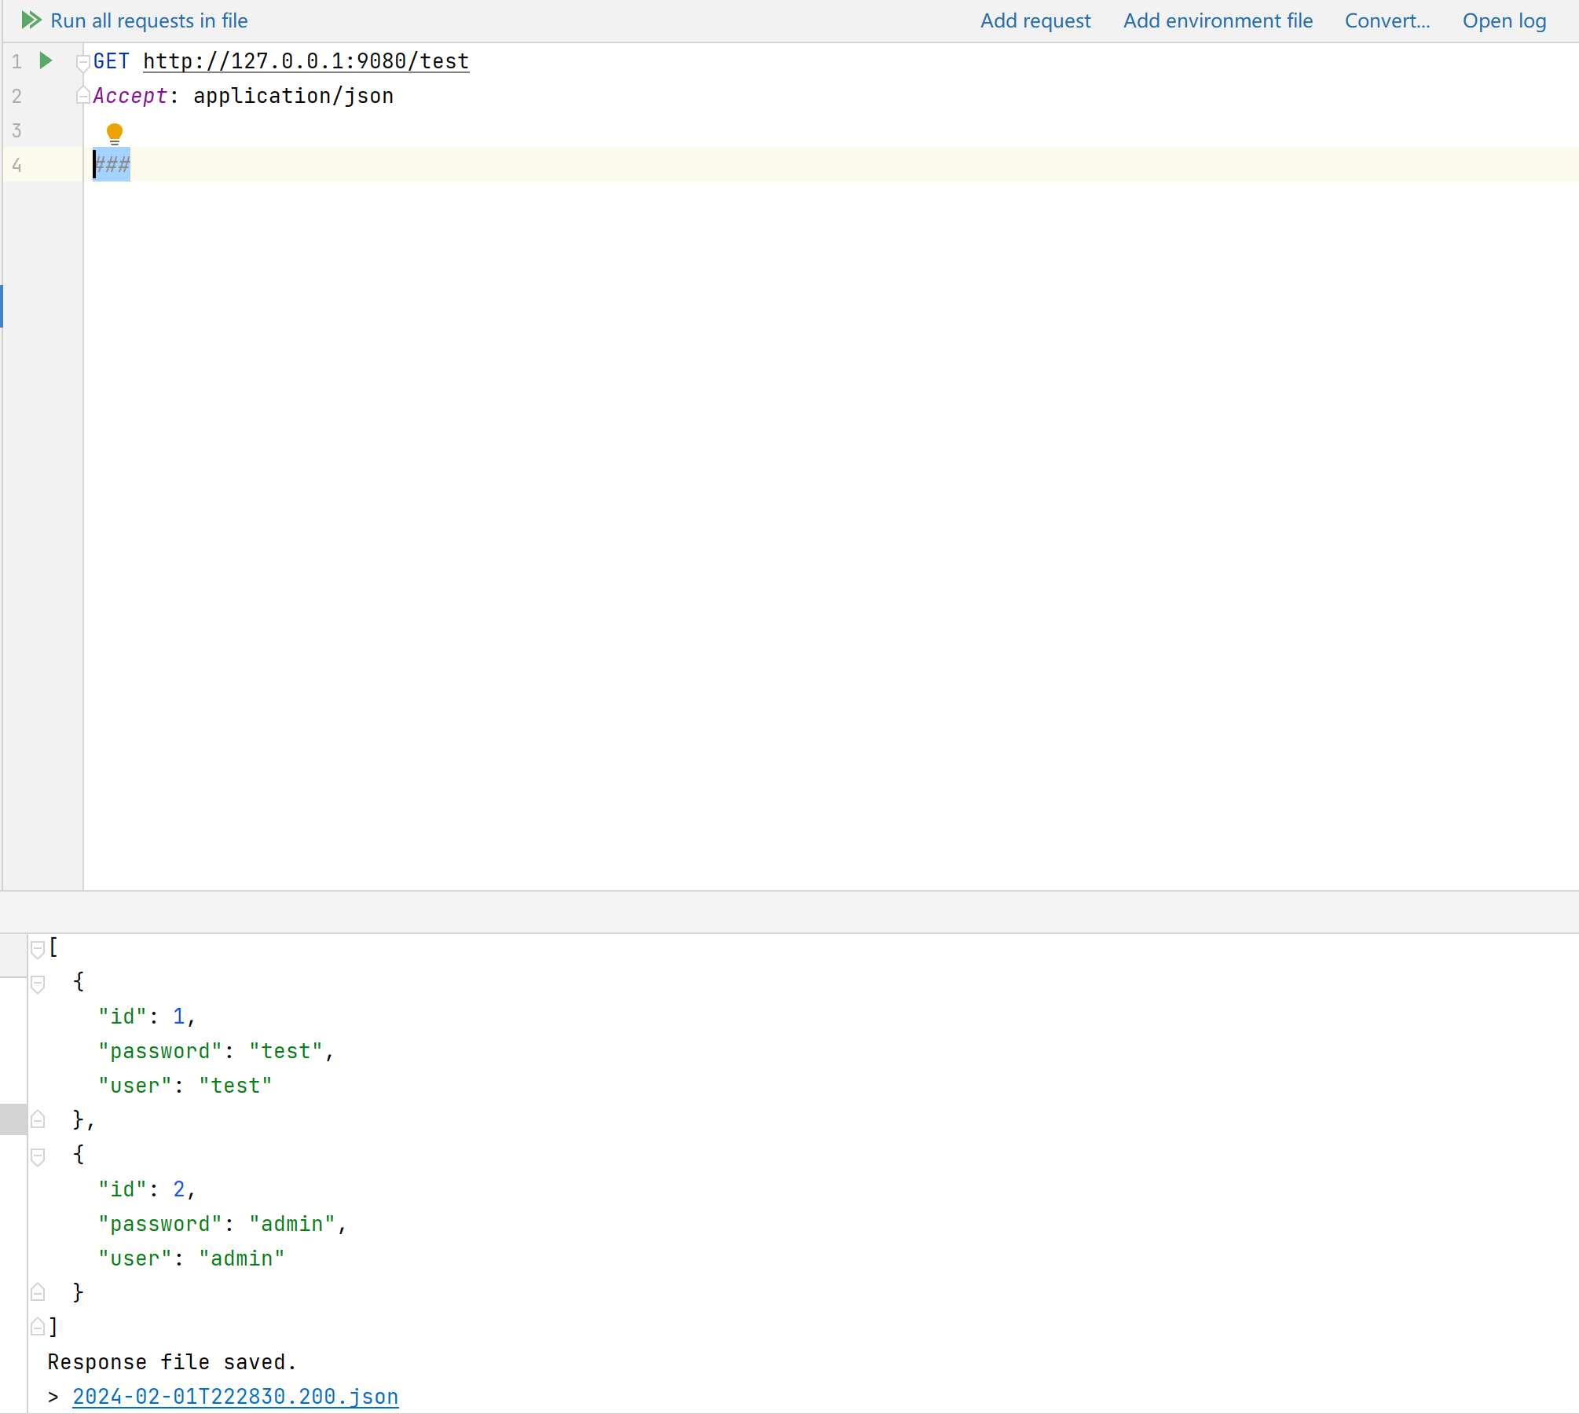Click the Run all requests double-arrow icon

pos(31,20)
